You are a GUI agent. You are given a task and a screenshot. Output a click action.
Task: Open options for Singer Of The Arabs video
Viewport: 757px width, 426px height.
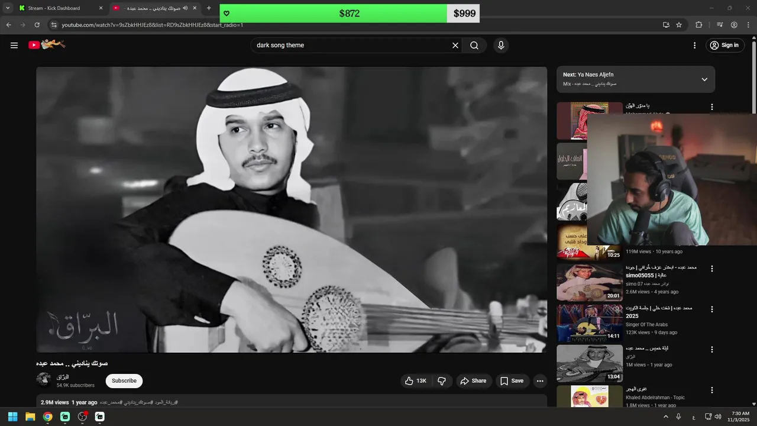pos(712,309)
